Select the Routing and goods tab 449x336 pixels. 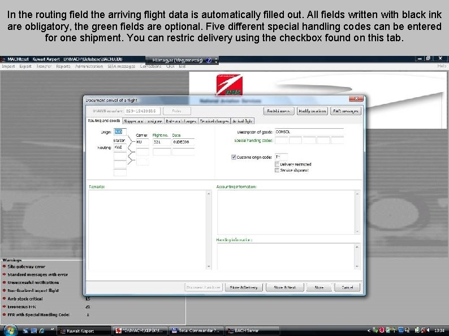point(104,121)
